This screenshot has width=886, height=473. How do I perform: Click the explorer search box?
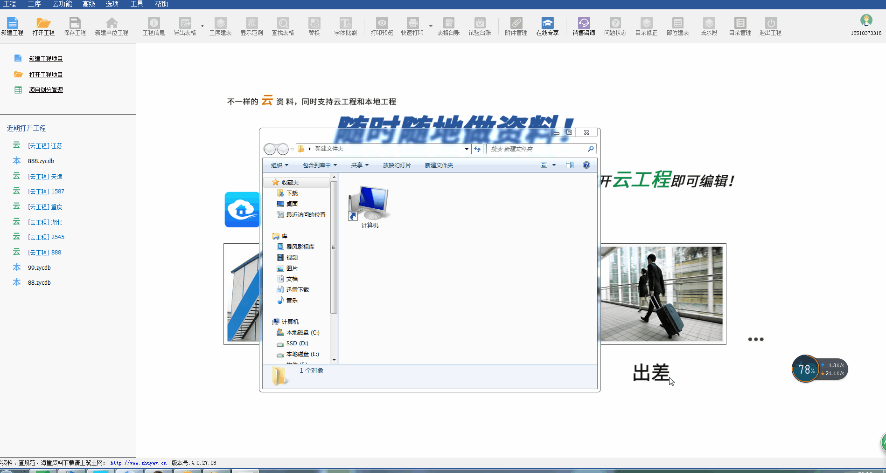(537, 149)
